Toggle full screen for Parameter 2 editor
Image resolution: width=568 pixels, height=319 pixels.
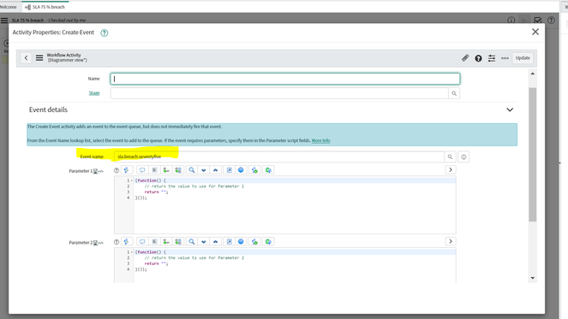point(230,241)
